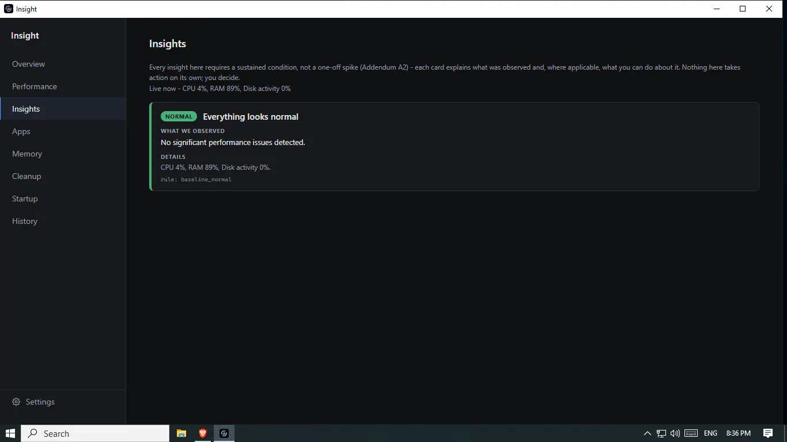Click the DETAILS label in the card
Image resolution: width=787 pixels, height=442 pixels.
click(x=173, y=157)
